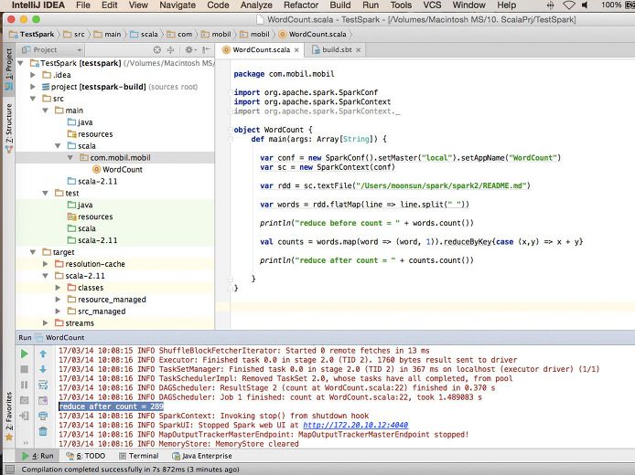Toggle the 4: Run bottom tool window
635x475 pixels.
tap(38, 456)
